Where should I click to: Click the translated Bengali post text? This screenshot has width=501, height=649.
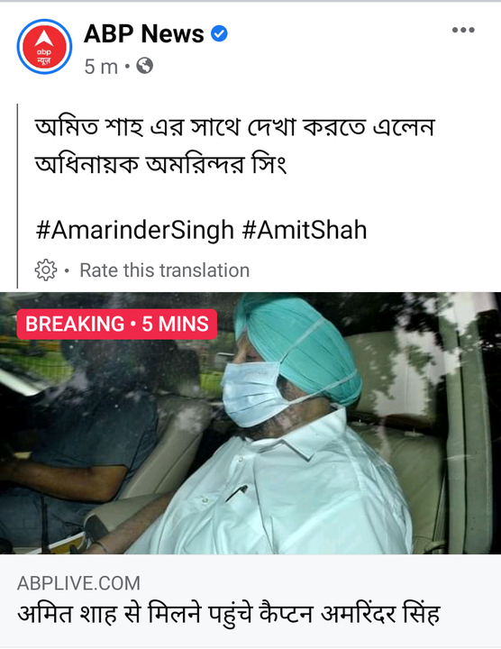pos(235,146)
